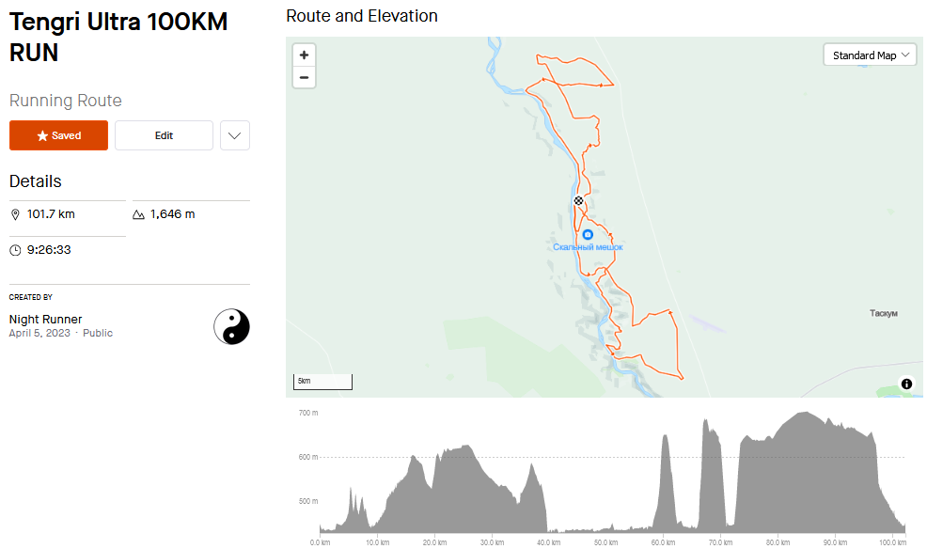Viewport: 927px width, 549px height.
Task: Zoom in using the map plus icon
Action: click(x=304, y=55)
